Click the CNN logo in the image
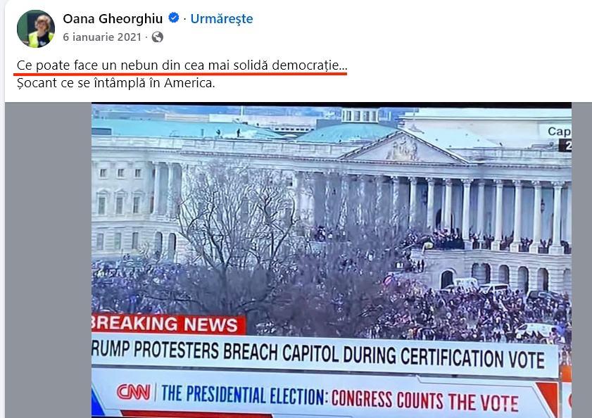Screen dimensions: 592x418 coord(133,392)
